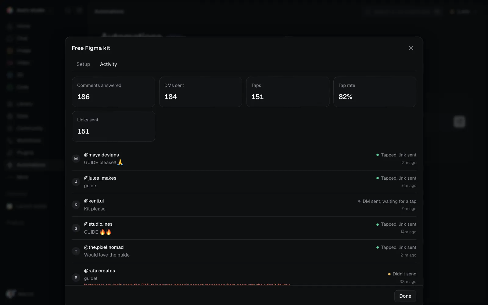The height and width of the screenshot is (305, 488).
Task: Click the T avatar for the.pixel.nomad
Action: pyautogui.click(x=76, y=251)
